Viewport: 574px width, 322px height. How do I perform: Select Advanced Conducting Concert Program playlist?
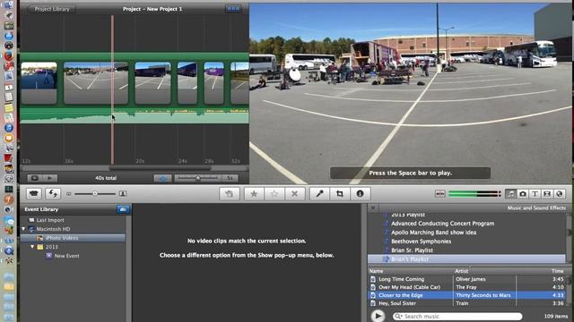(x=442, y=224)
